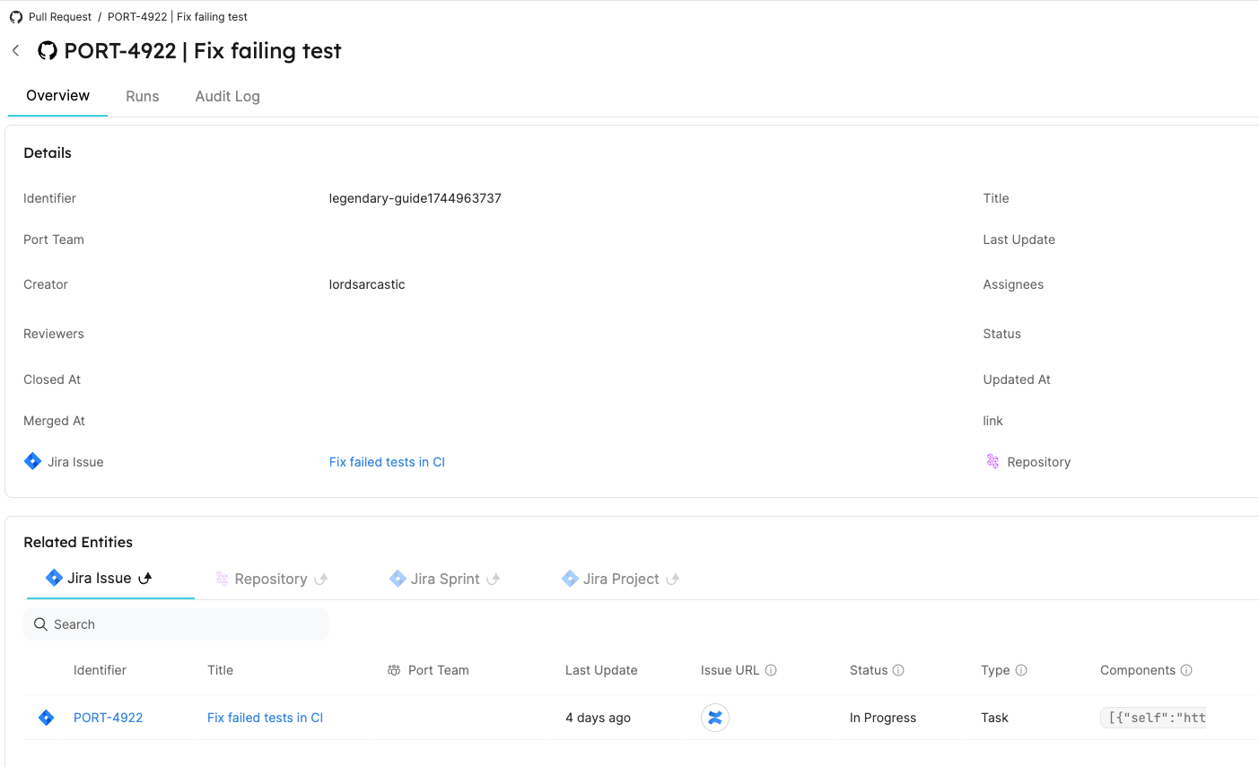1259x767 pixels.
Task: Click the GitHub icon in the breadcrumb
Action: pos(16,17)
